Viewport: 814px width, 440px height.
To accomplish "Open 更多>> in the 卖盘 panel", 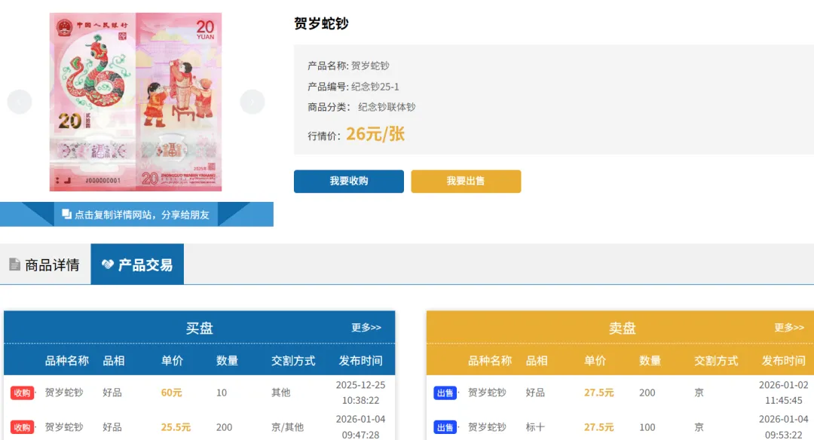I will click(x=789, y=328).
